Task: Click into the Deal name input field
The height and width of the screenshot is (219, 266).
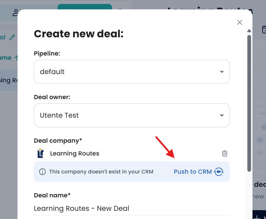Action: 132,208
